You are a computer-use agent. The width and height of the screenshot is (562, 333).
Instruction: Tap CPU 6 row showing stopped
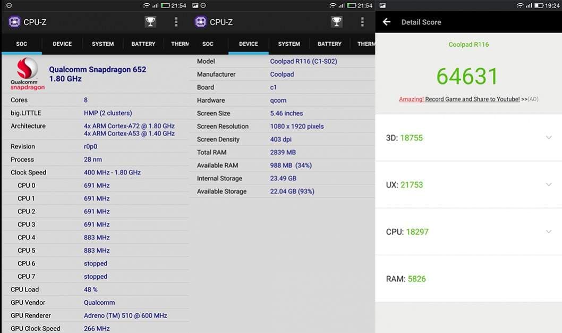[95, 263]
